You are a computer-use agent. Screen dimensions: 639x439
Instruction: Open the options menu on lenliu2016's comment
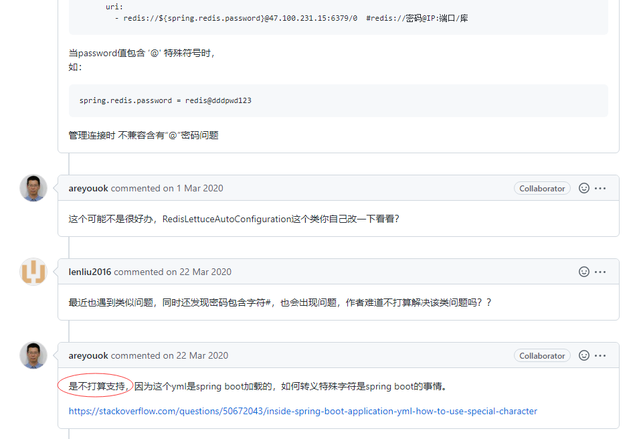coord(600,272)
